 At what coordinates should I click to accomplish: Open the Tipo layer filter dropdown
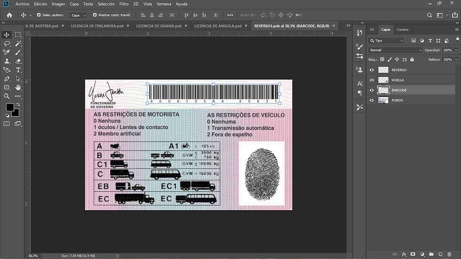[x=386, y=41]
